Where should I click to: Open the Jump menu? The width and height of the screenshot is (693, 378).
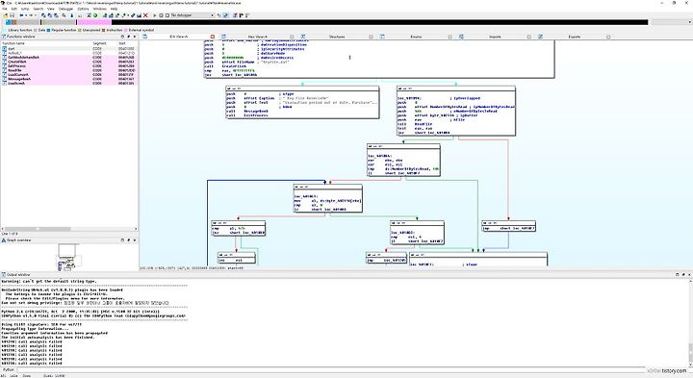pos(25,9)
